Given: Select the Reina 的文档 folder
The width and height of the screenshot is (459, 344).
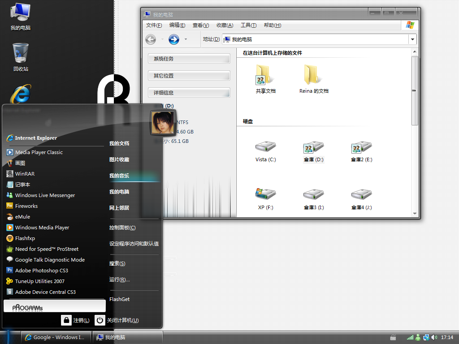Looking at the screenshot, I should [314, 79].
